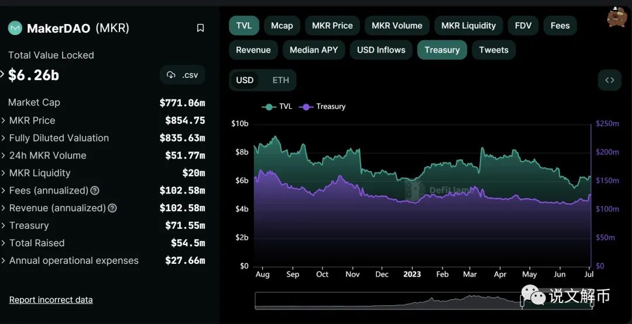Image resolution: width=632 pixels, height=324 pixels.
Task: Expand Annual operational expenses row
Action: tap(74, 261)
